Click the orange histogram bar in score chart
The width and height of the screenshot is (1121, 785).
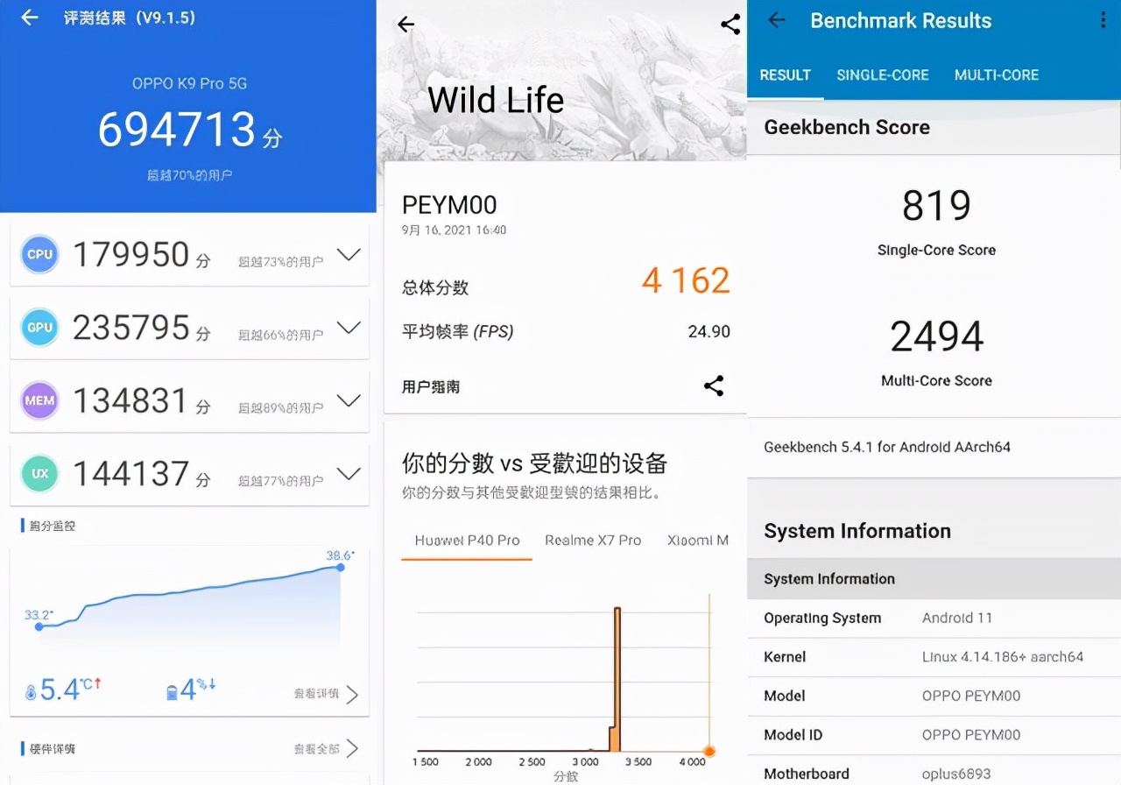click(617, 679)
